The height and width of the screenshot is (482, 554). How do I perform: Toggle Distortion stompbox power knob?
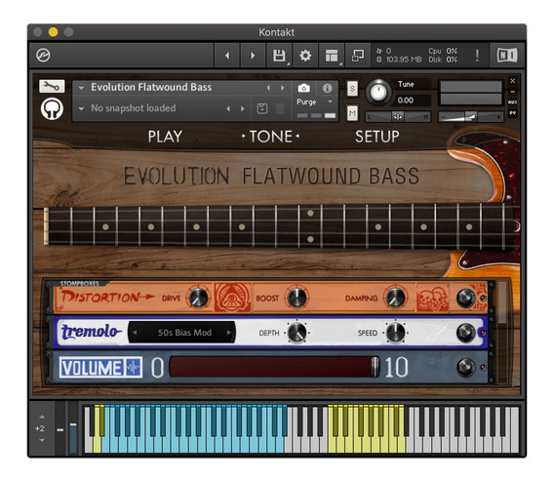pyautogui.click(x=466, y=298)
